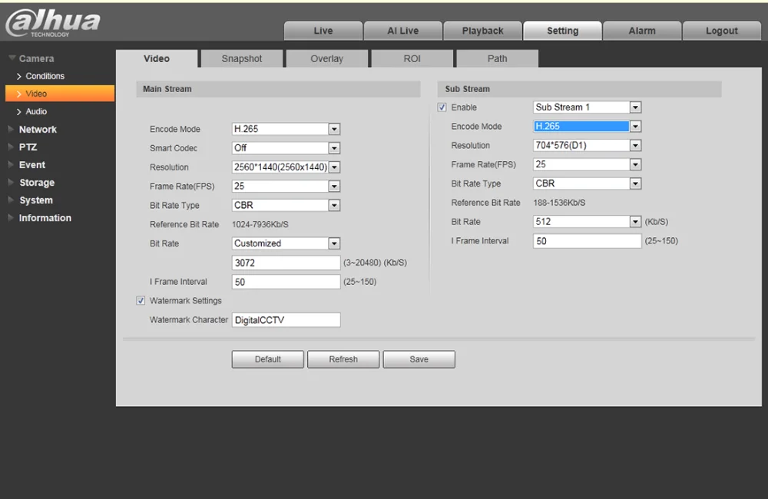The image size is (768, 499).
Task: Click the Logout tab
Action: pos(721,31)
